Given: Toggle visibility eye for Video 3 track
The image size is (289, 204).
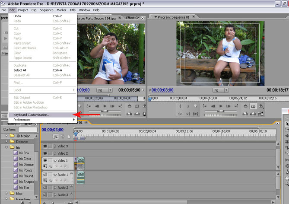Looking at the screenshot, I should [x=45, y=146].
